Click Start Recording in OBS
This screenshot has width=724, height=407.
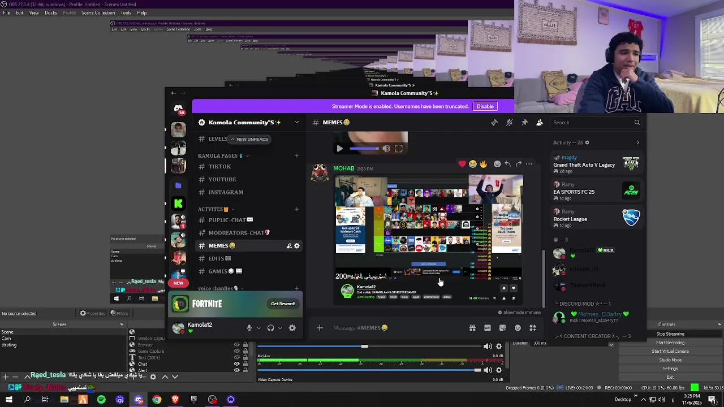click(x=670, y=343)
